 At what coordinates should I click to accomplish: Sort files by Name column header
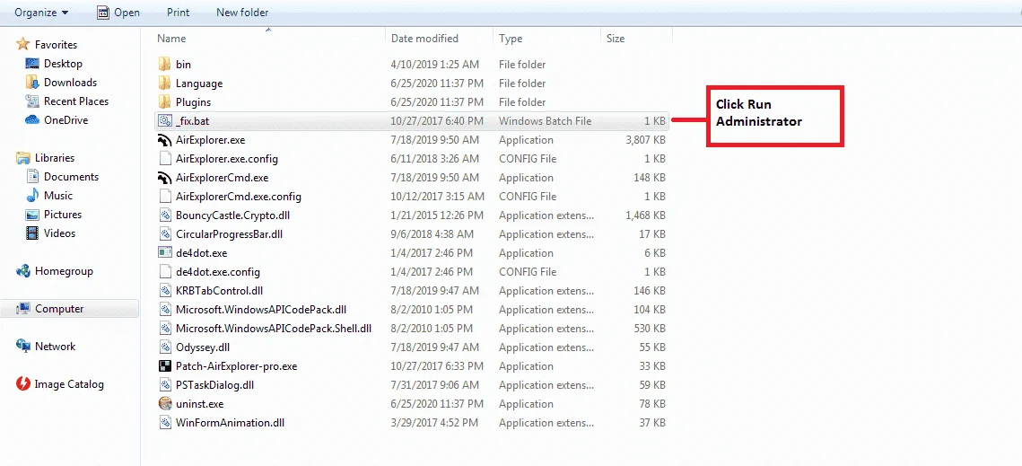coord(171,39)
